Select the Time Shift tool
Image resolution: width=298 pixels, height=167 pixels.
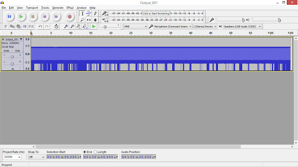[x=89, y=20]
